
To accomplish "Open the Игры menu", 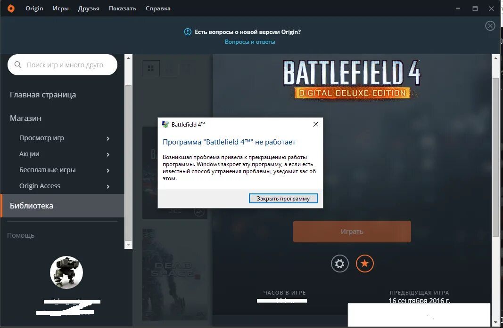I will pos(61,8).
